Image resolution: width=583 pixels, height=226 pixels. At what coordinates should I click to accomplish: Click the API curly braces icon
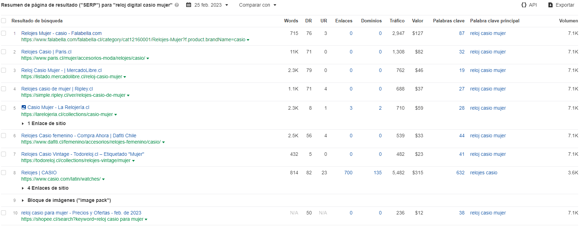point(524,5)
